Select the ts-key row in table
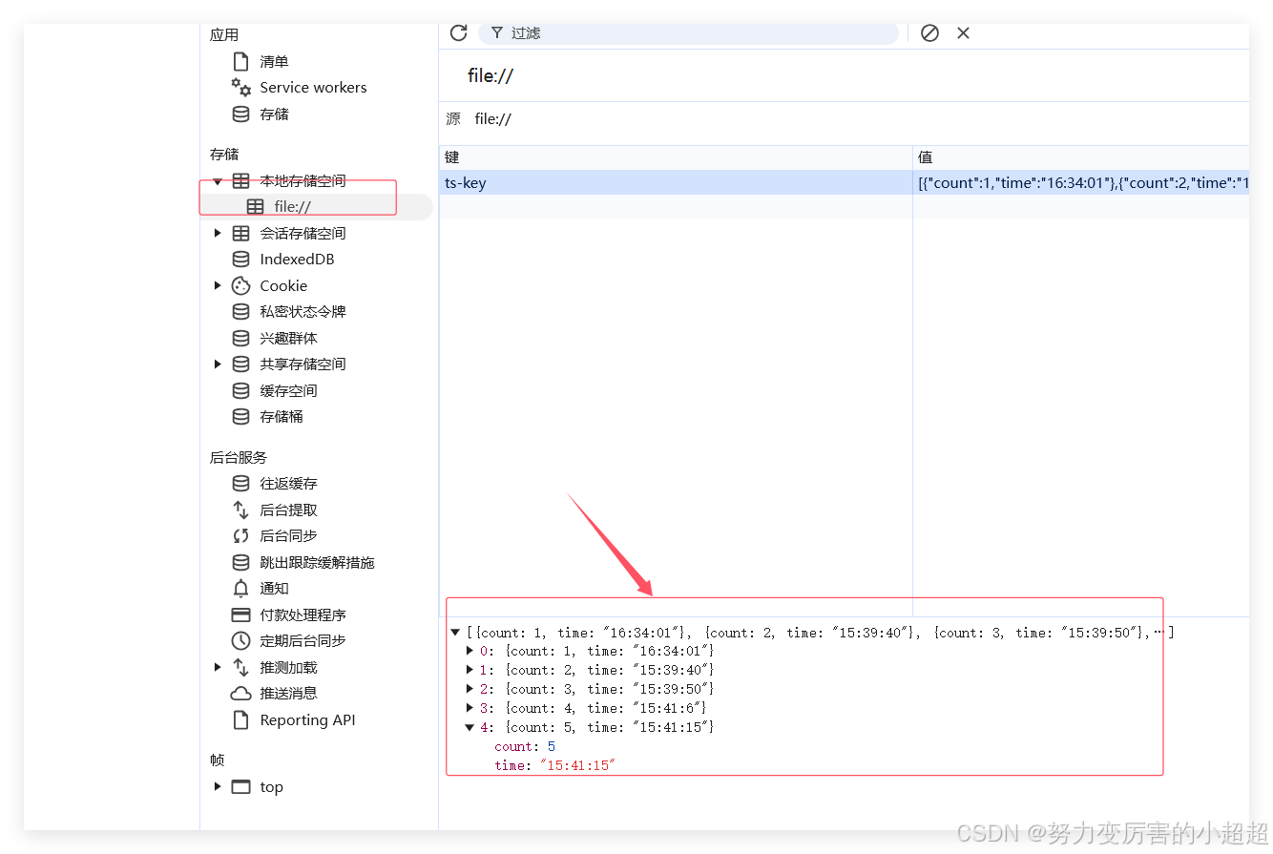The height and width of the screenshot is (854, 1273). [x=844, y=183]
